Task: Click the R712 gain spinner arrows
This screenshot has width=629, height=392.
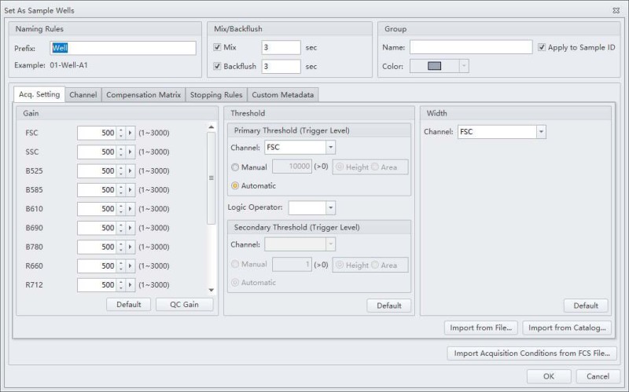Action: coord(121,285)
